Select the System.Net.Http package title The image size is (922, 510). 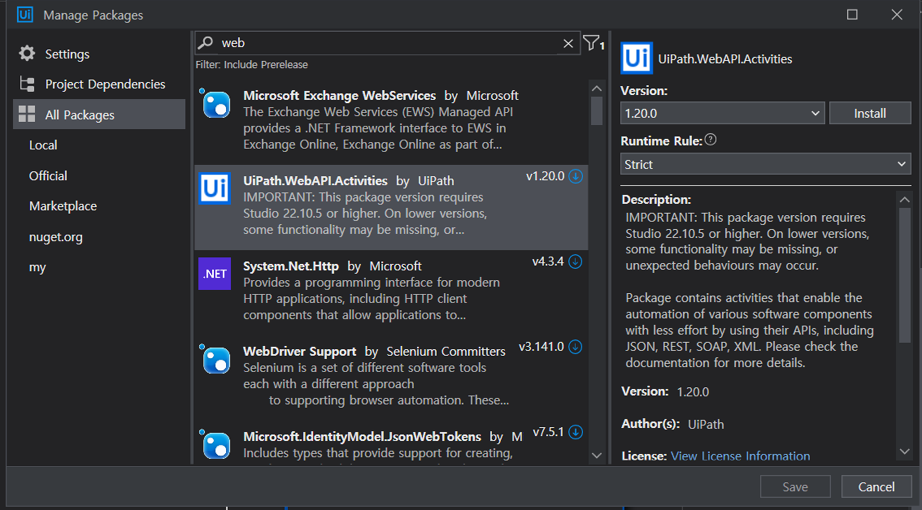tap(291, 266)
